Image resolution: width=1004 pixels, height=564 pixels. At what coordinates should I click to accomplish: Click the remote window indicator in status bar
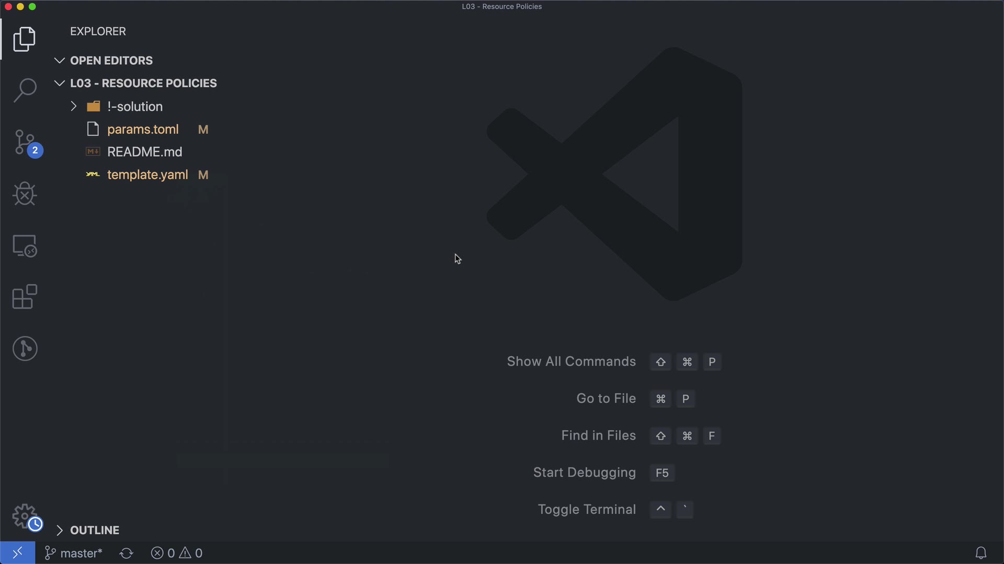click(x=17, y=553)
